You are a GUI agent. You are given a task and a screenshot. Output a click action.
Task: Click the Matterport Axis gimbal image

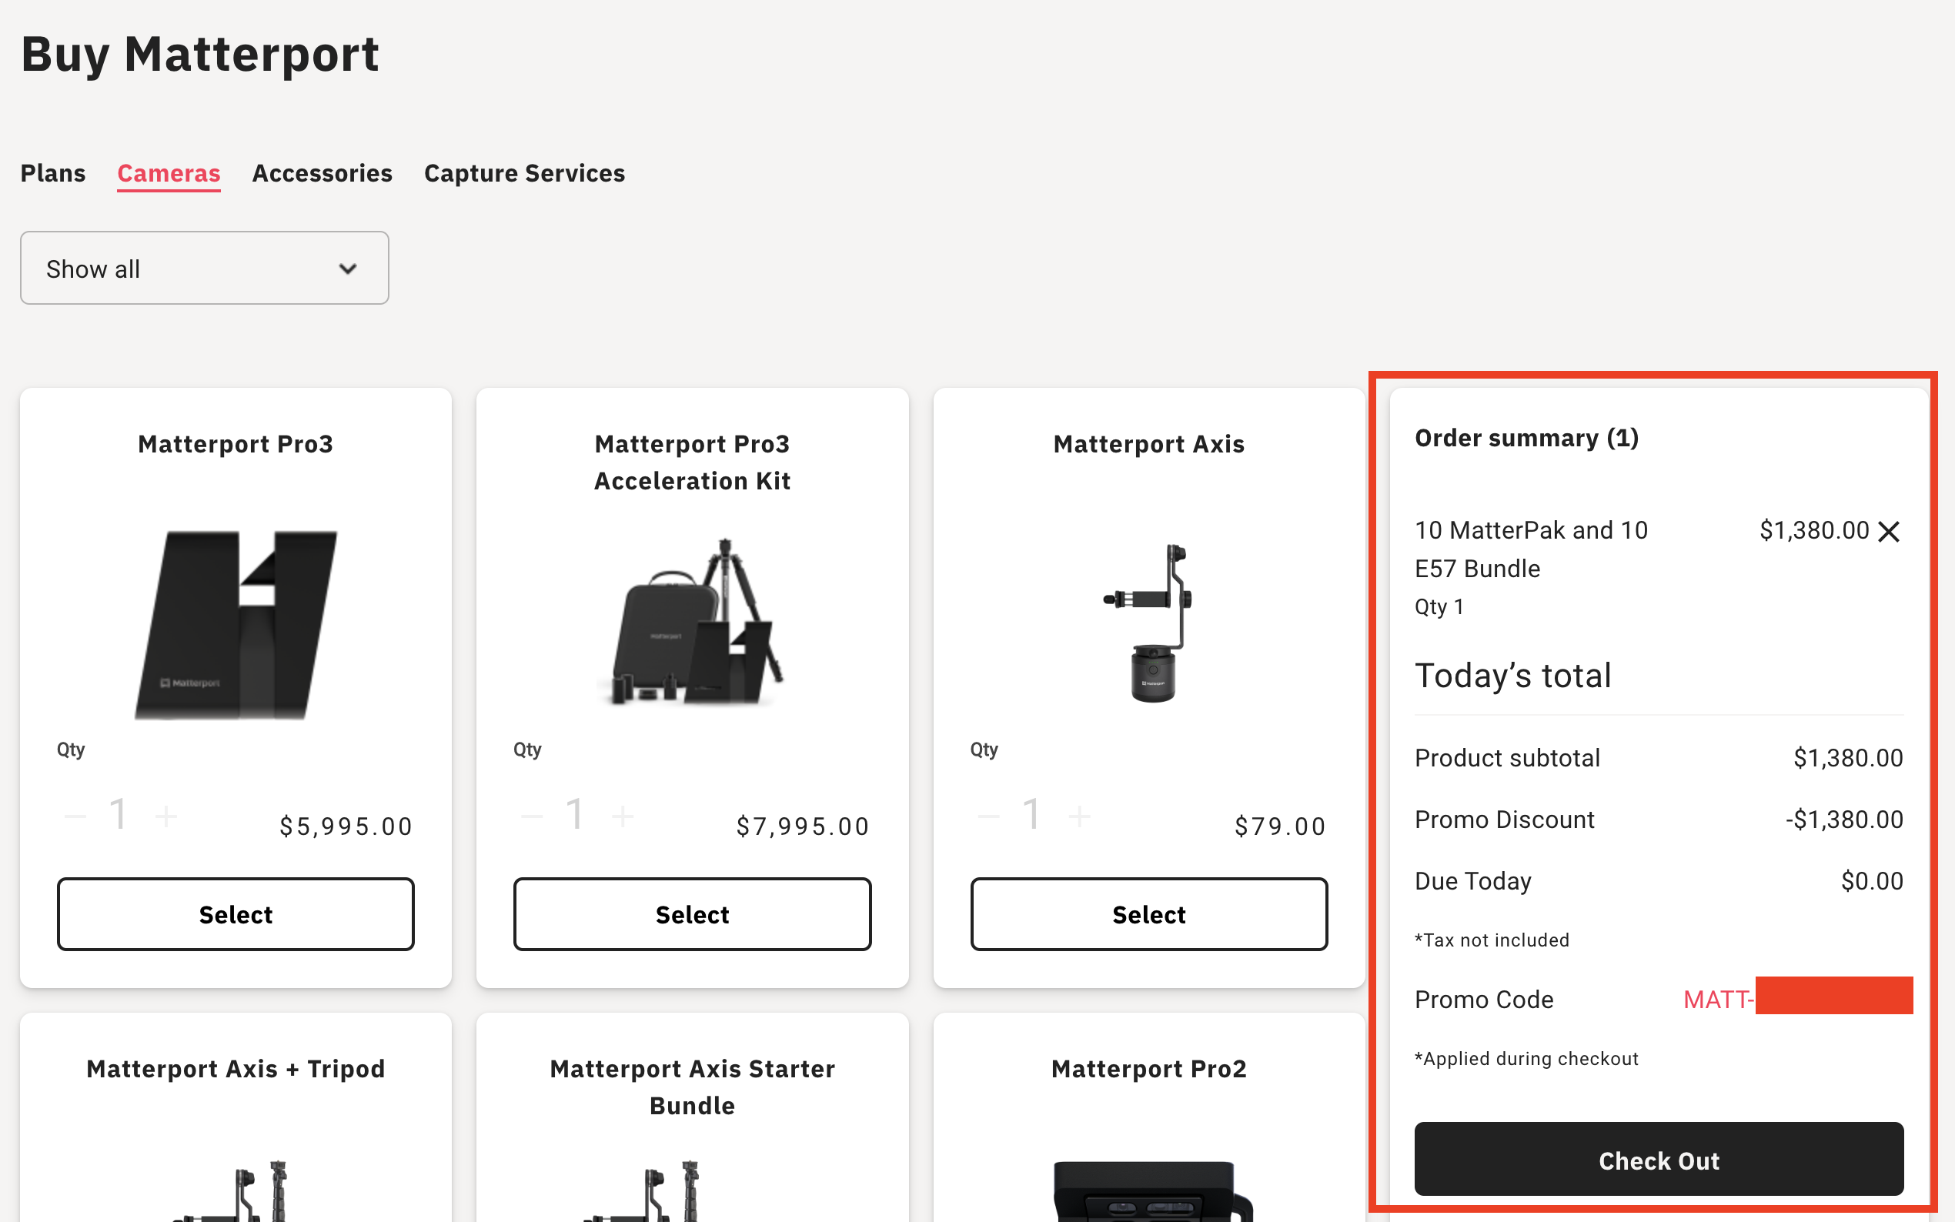[x=1148, y=623]
